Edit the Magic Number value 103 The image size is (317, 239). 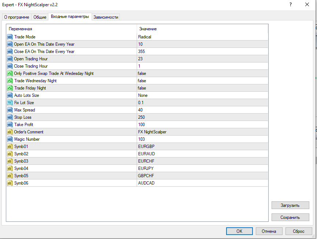point(202,139)
